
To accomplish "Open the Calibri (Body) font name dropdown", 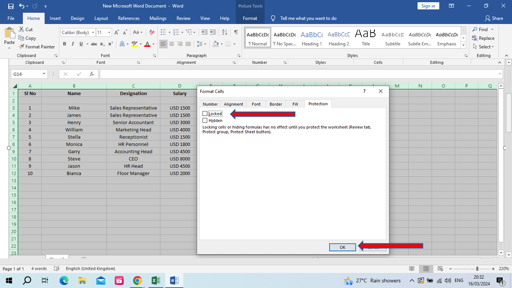I will click(x=93, y=33).
